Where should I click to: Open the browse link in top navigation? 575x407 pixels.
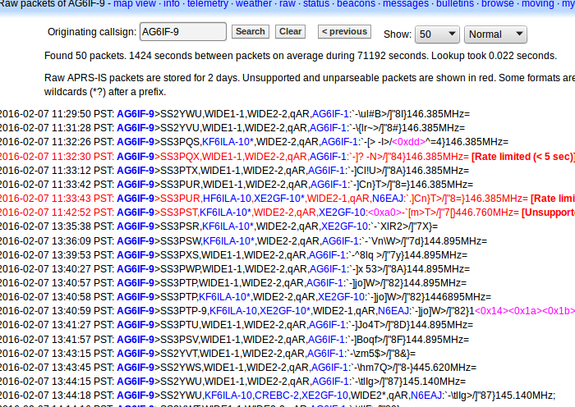point(497,4)
